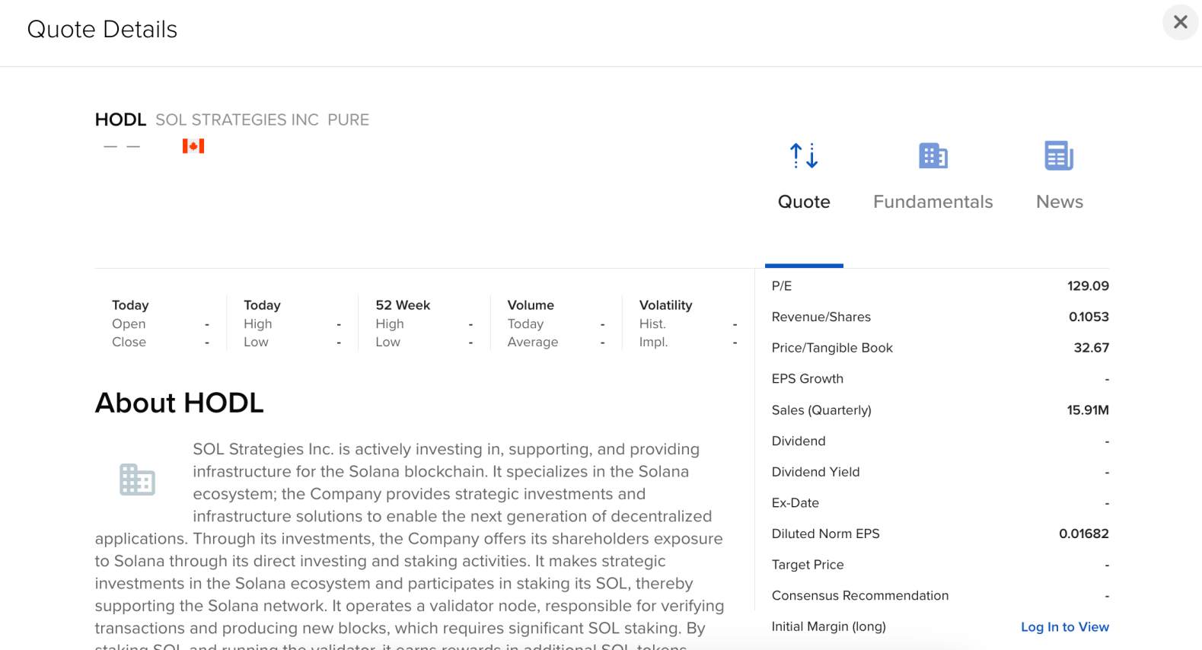This screenshot has height=650, width=1202.
Task: Close the Quote Details dialog
Action: point(1180,22)
